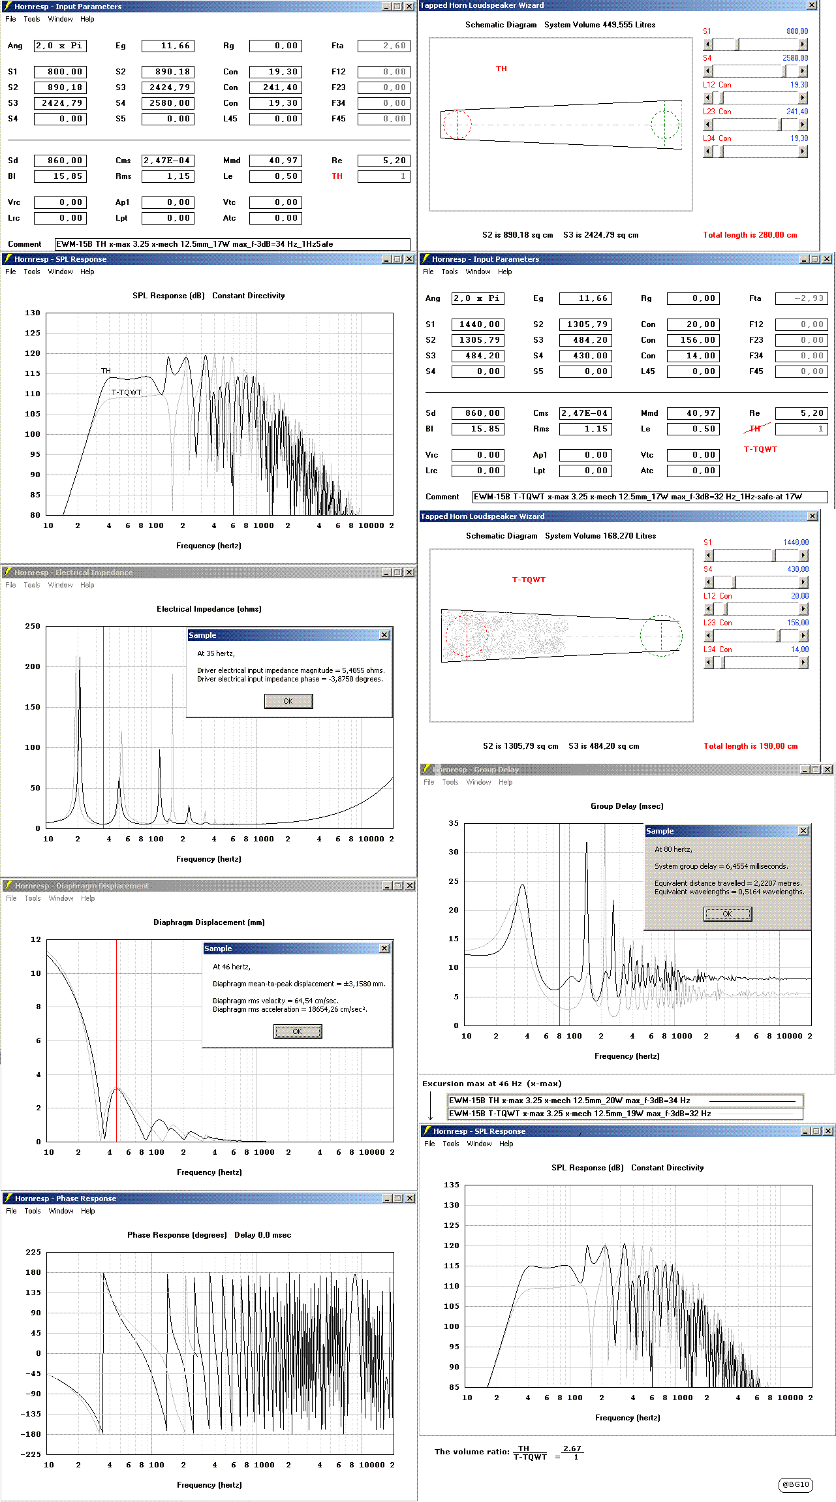Click Comment field starting EWM-15B TH x-max
The width and height of the screenshot is (836, 1502).
pos(232,244)
